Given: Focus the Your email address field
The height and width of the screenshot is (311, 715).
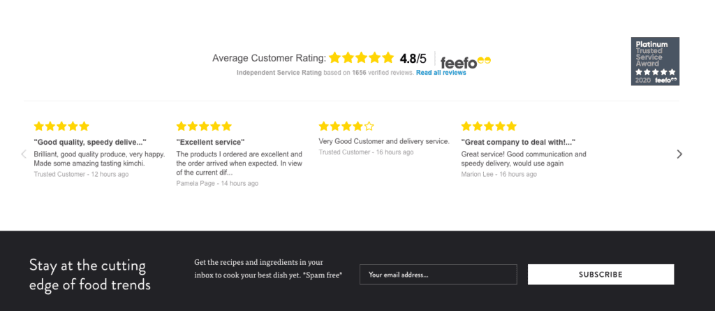Looking at the screenshot, I should 438,275.
